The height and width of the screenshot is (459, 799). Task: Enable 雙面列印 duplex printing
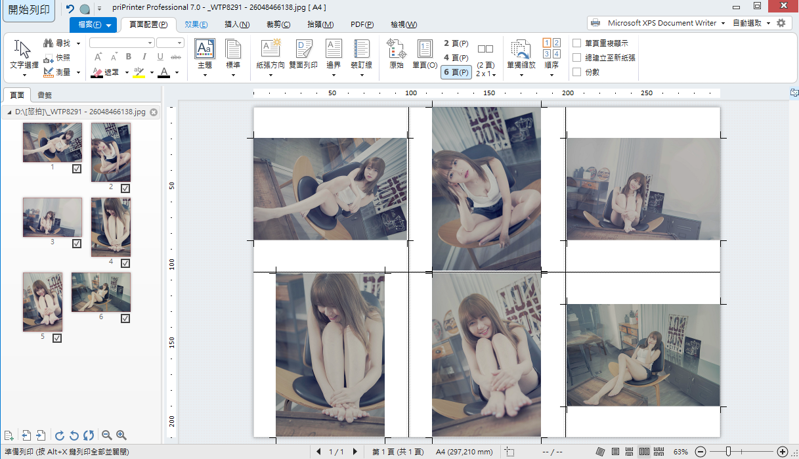[304, 54]
